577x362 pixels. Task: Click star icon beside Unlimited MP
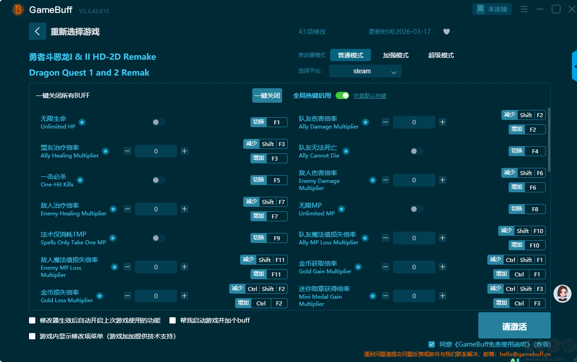tap(341, 209)
